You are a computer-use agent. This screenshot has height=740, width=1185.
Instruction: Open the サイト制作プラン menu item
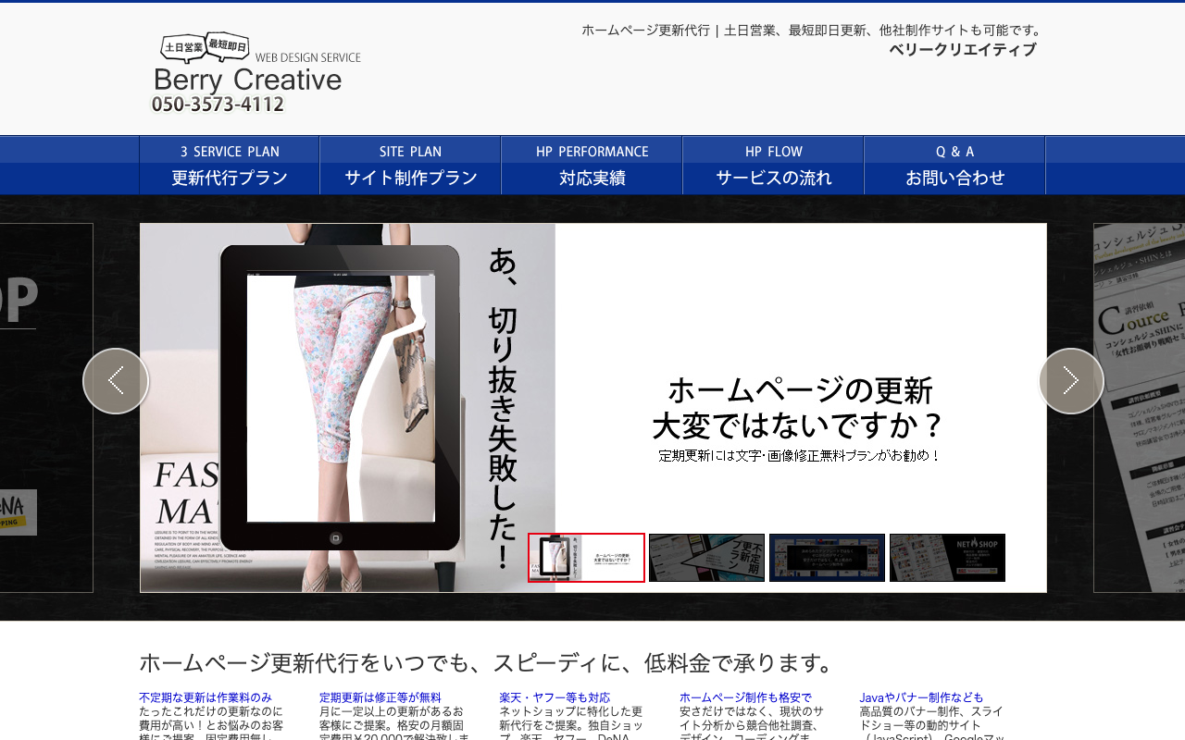point(411,166)
